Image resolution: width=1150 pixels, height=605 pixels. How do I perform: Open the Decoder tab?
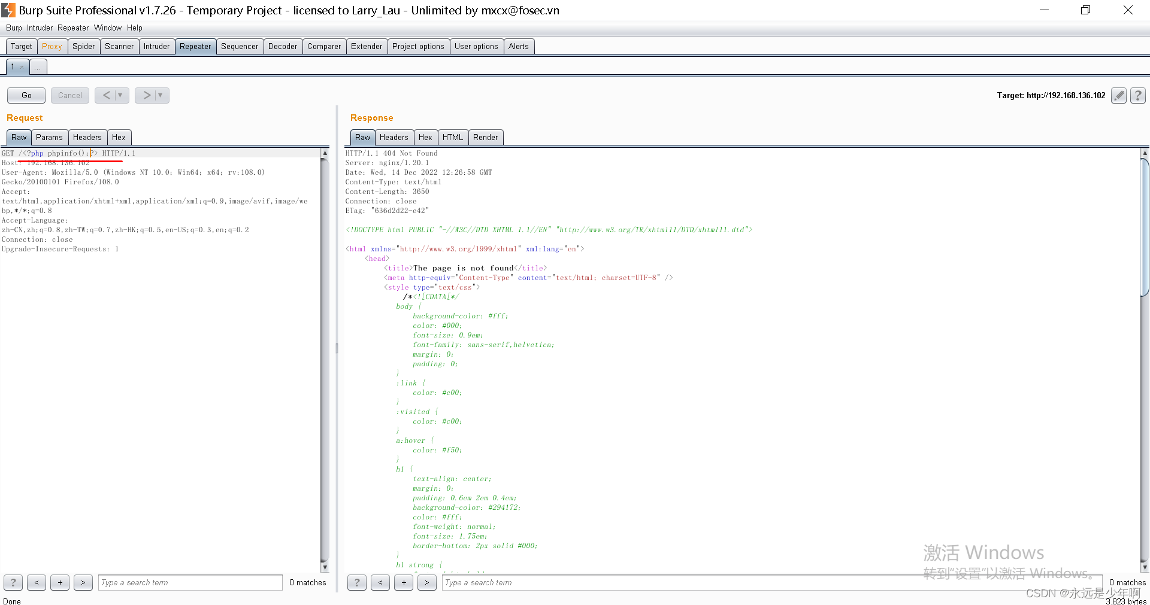pyautogui.click(x=283, y=46)
